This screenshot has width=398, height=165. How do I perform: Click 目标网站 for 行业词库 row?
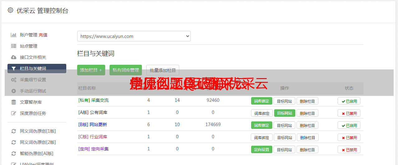click(x=285, y=137)
